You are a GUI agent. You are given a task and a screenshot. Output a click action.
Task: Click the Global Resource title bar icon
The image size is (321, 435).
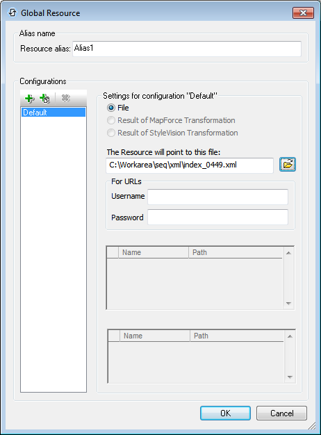[x=13, y=13]
